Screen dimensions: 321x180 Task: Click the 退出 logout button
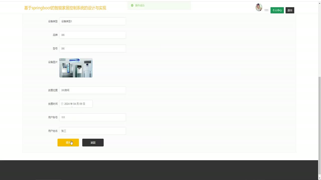(x=290, y=10)
